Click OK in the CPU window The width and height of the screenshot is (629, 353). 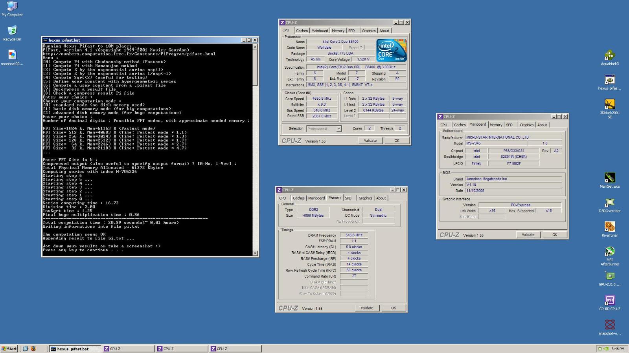397,141
